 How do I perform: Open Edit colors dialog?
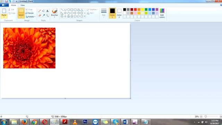click(x=162, y=13)
